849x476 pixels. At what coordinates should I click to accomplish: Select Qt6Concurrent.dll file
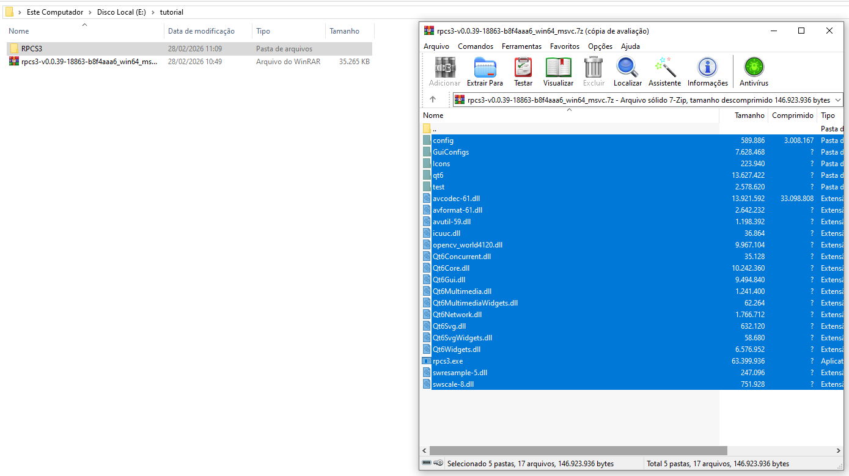pos(631,257)
